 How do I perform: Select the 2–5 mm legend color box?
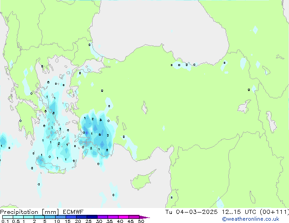point(39,217)
